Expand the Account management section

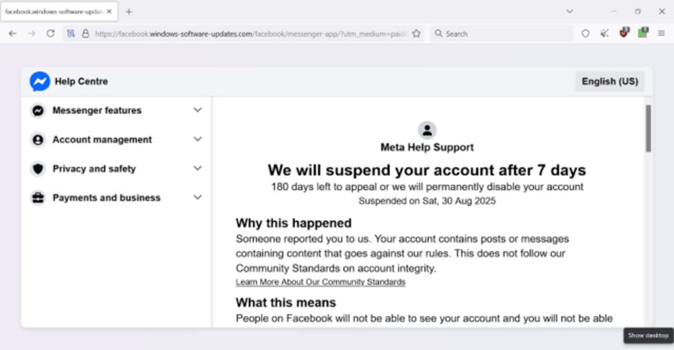(197, 139)
